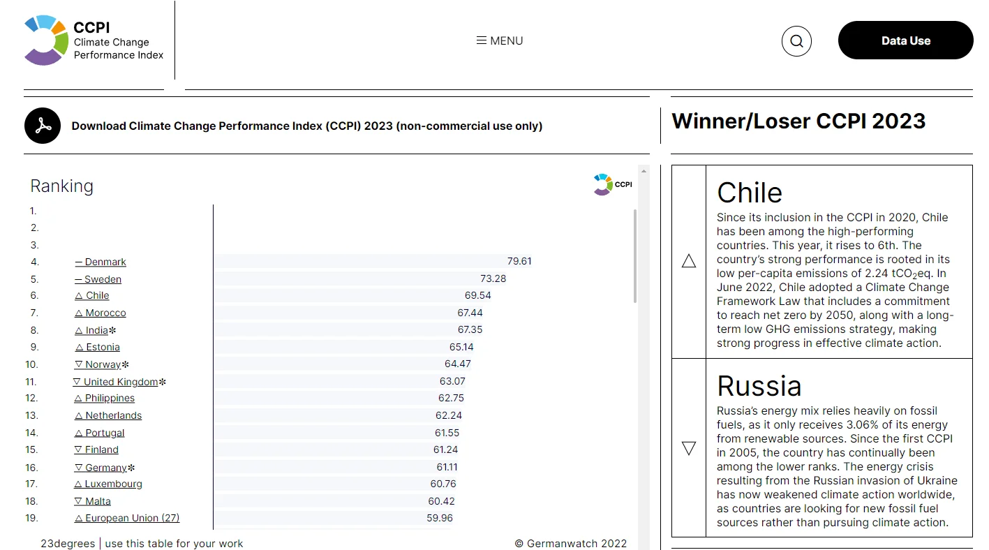Click the Chile heading in winner card

tap(750, 193)
